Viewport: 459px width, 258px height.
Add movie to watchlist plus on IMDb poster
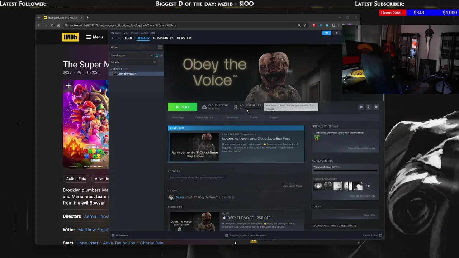point(68,86)
